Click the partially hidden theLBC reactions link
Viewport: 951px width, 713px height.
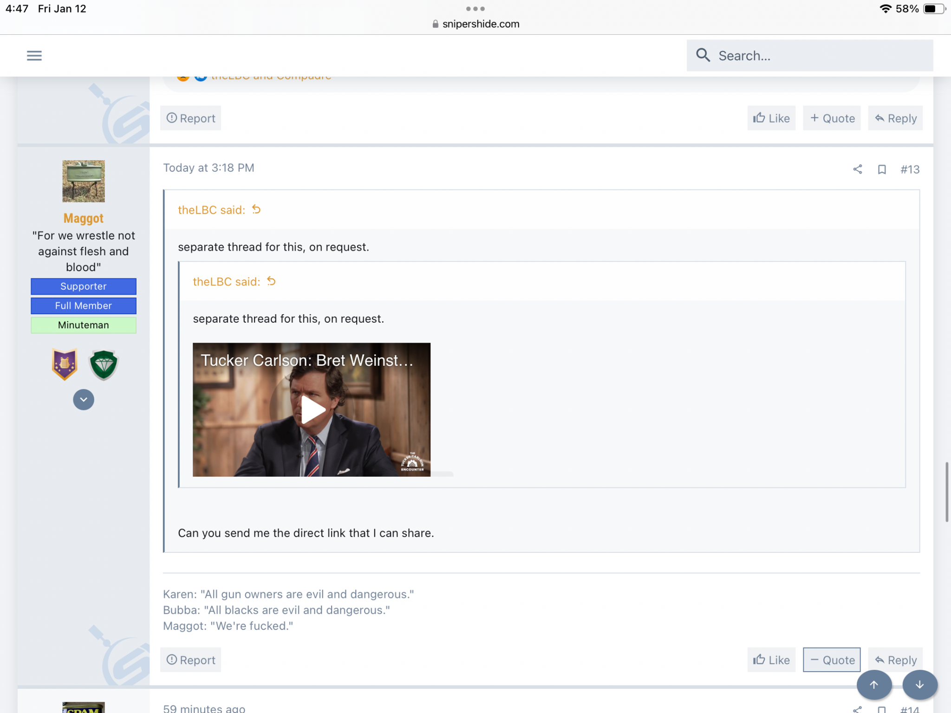tap(271, 77)
